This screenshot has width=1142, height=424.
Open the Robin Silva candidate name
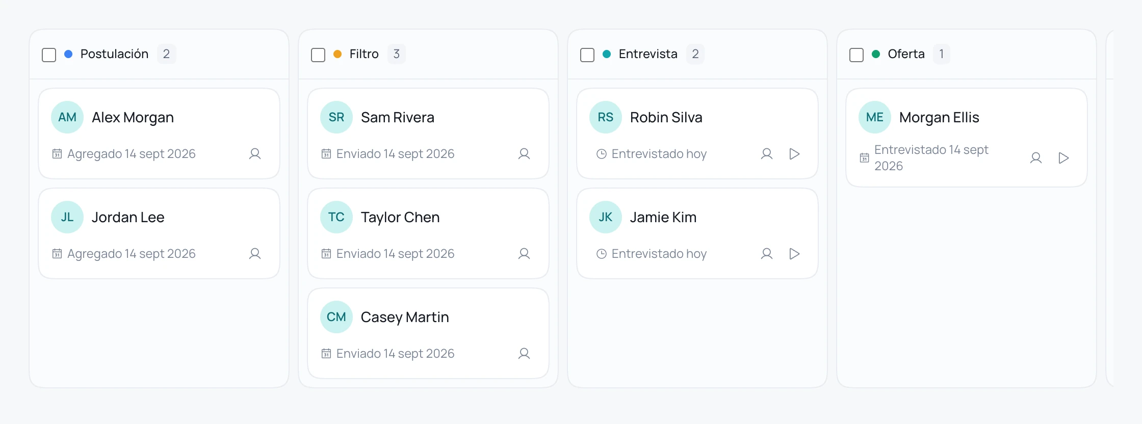click(x=666, y=118)
